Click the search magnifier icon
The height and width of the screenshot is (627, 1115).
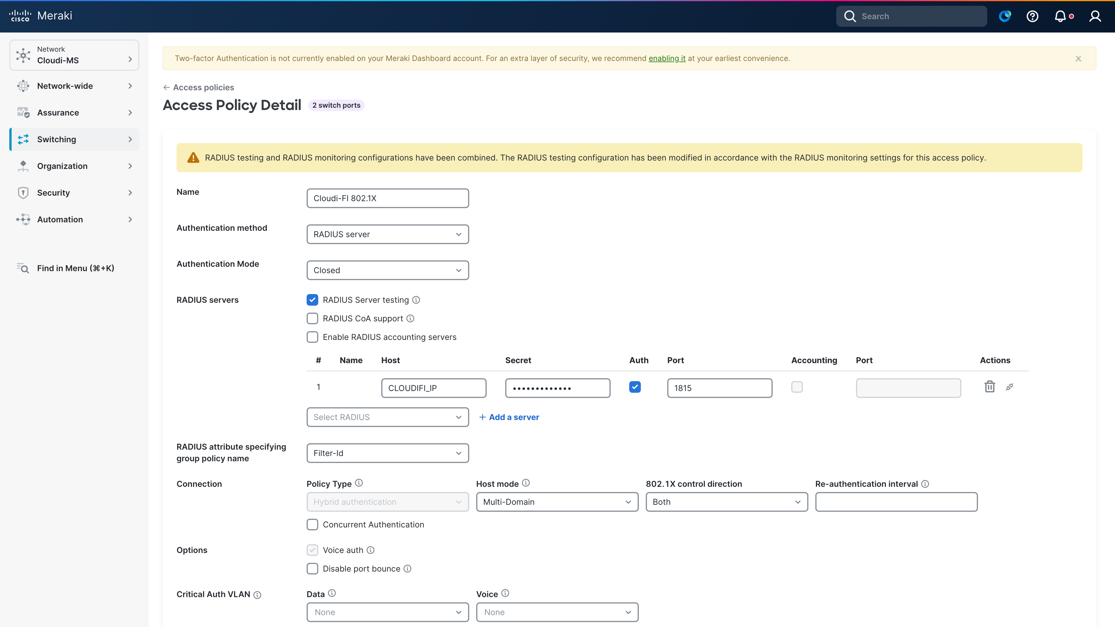pos(850,16)
